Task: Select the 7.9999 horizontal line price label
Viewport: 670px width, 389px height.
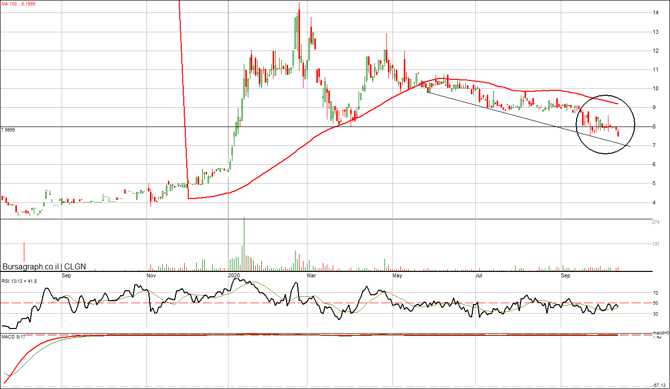Action: [x=8, y=130]
